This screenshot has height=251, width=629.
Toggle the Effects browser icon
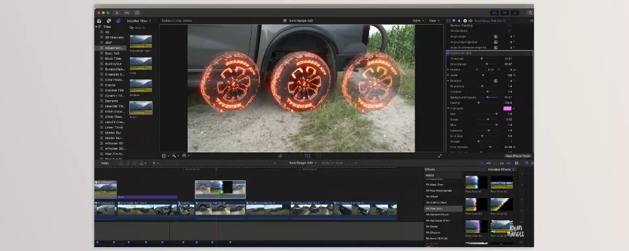(x=527, y=163)
